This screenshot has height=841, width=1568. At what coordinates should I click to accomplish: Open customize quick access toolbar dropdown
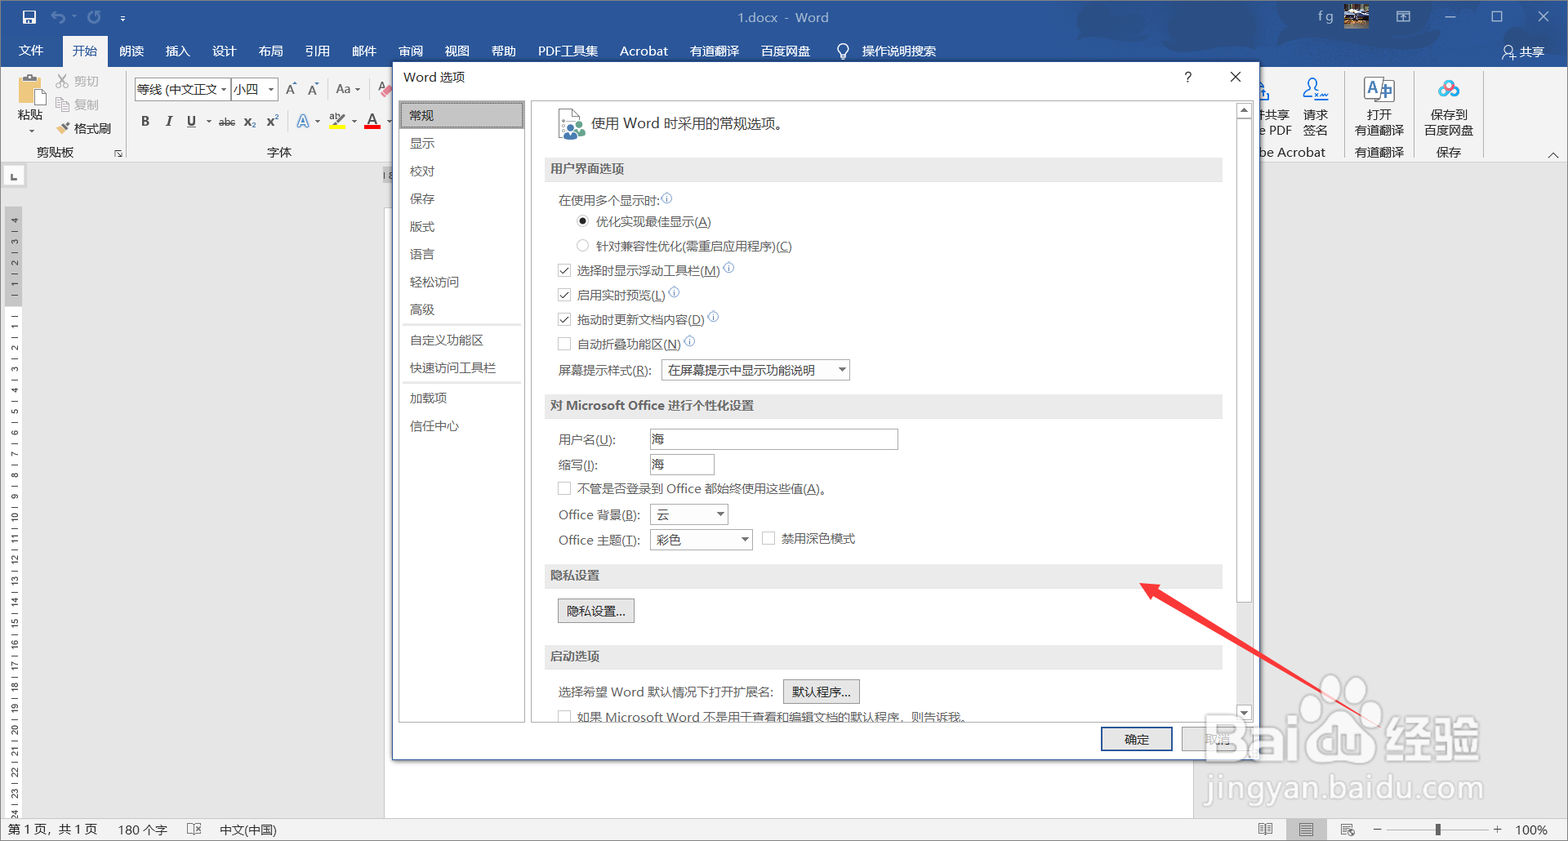tap(122, 17)
